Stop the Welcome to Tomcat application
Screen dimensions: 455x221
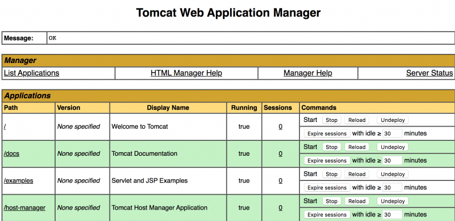click(331, 120)
